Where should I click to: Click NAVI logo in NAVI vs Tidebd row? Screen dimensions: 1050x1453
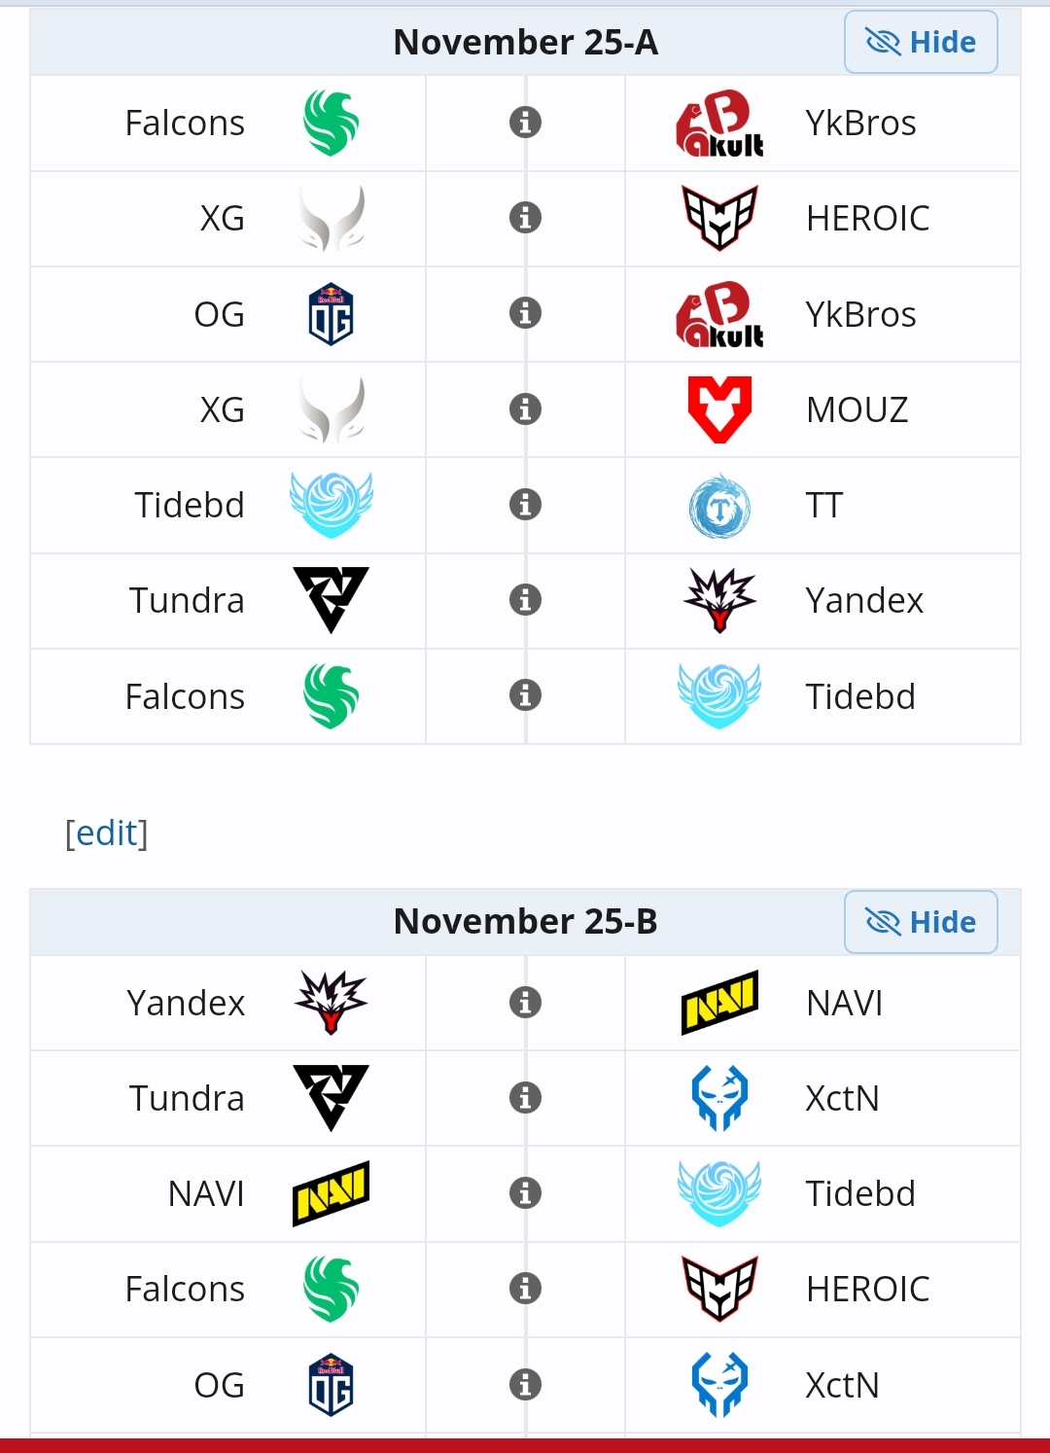pos(331,1193)
